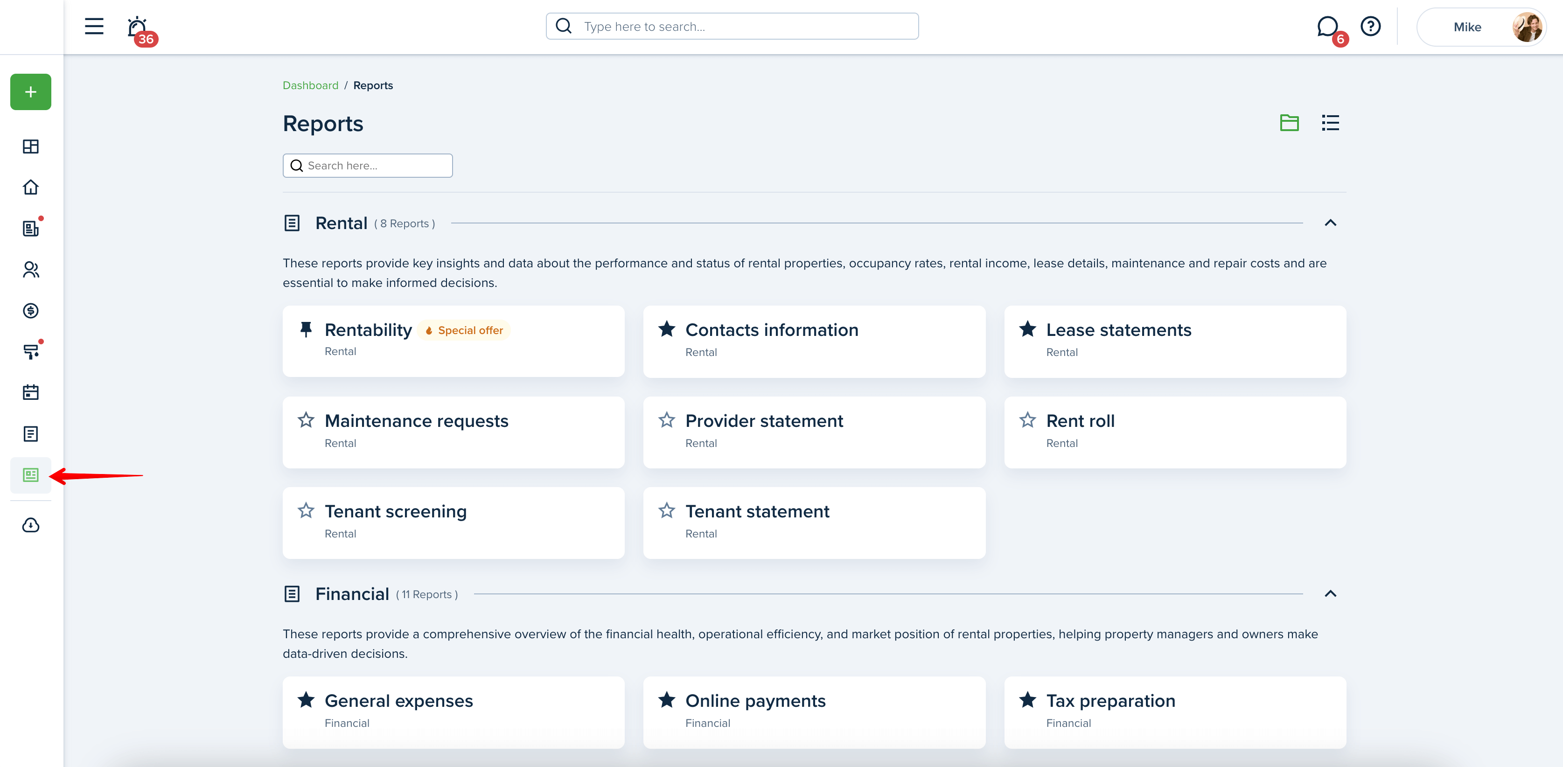
Task: Click the Rental section document icon
Action: coord(292,223)
